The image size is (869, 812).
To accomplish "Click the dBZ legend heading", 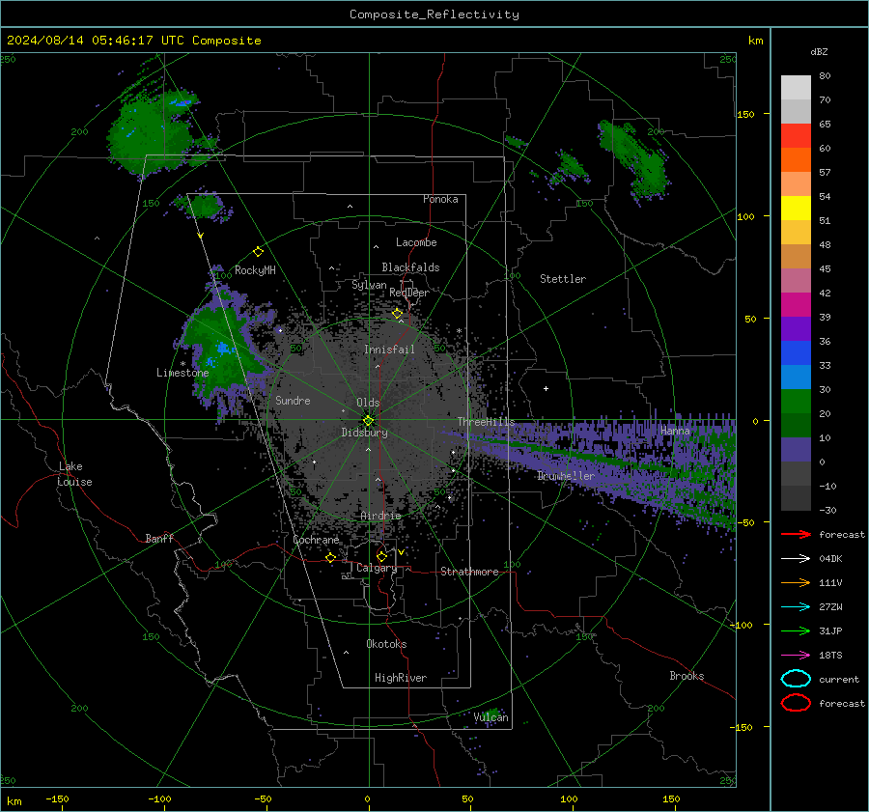I will coord(819,51).
